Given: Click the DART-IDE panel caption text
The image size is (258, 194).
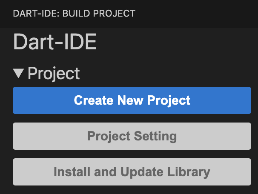Looking at the screenshot, I should tap(74, 14).
